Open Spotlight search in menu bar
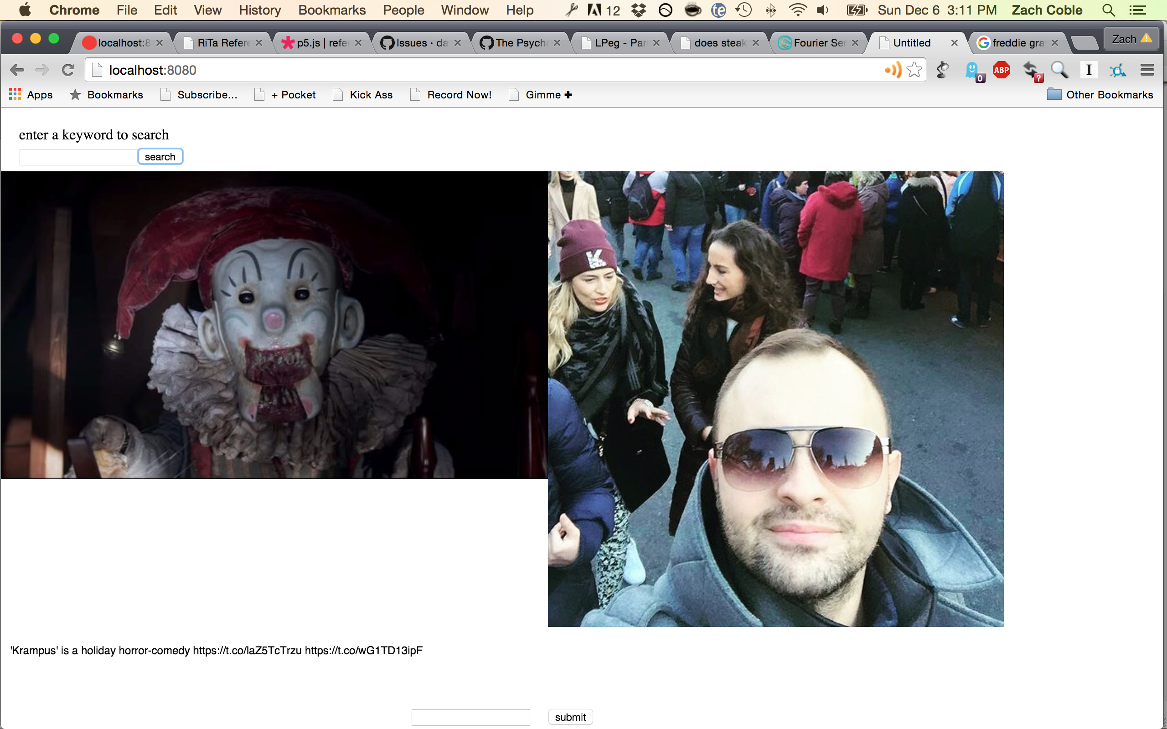 coord(1109,10)
